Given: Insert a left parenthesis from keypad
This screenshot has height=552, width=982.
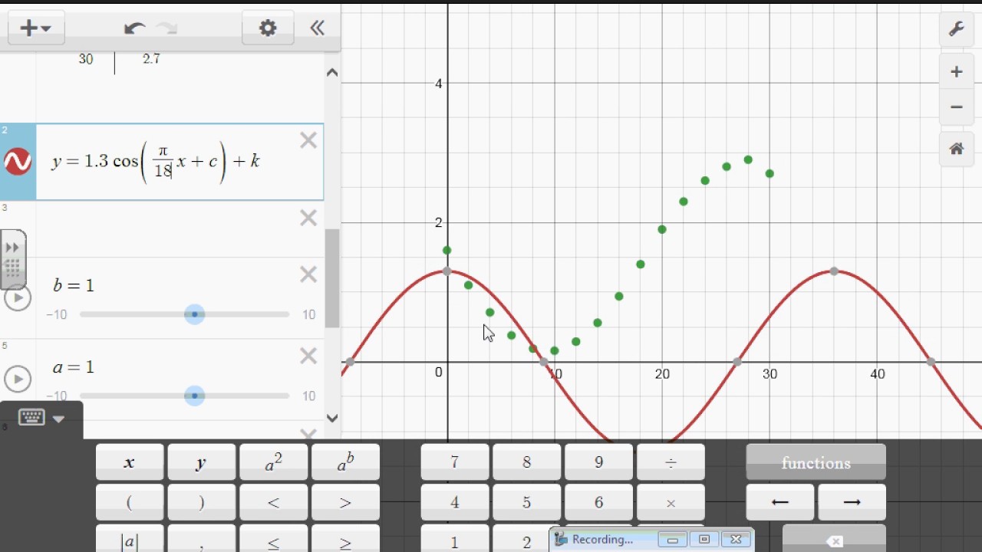Looking at the screenshot, I should (x=130, y=502).
